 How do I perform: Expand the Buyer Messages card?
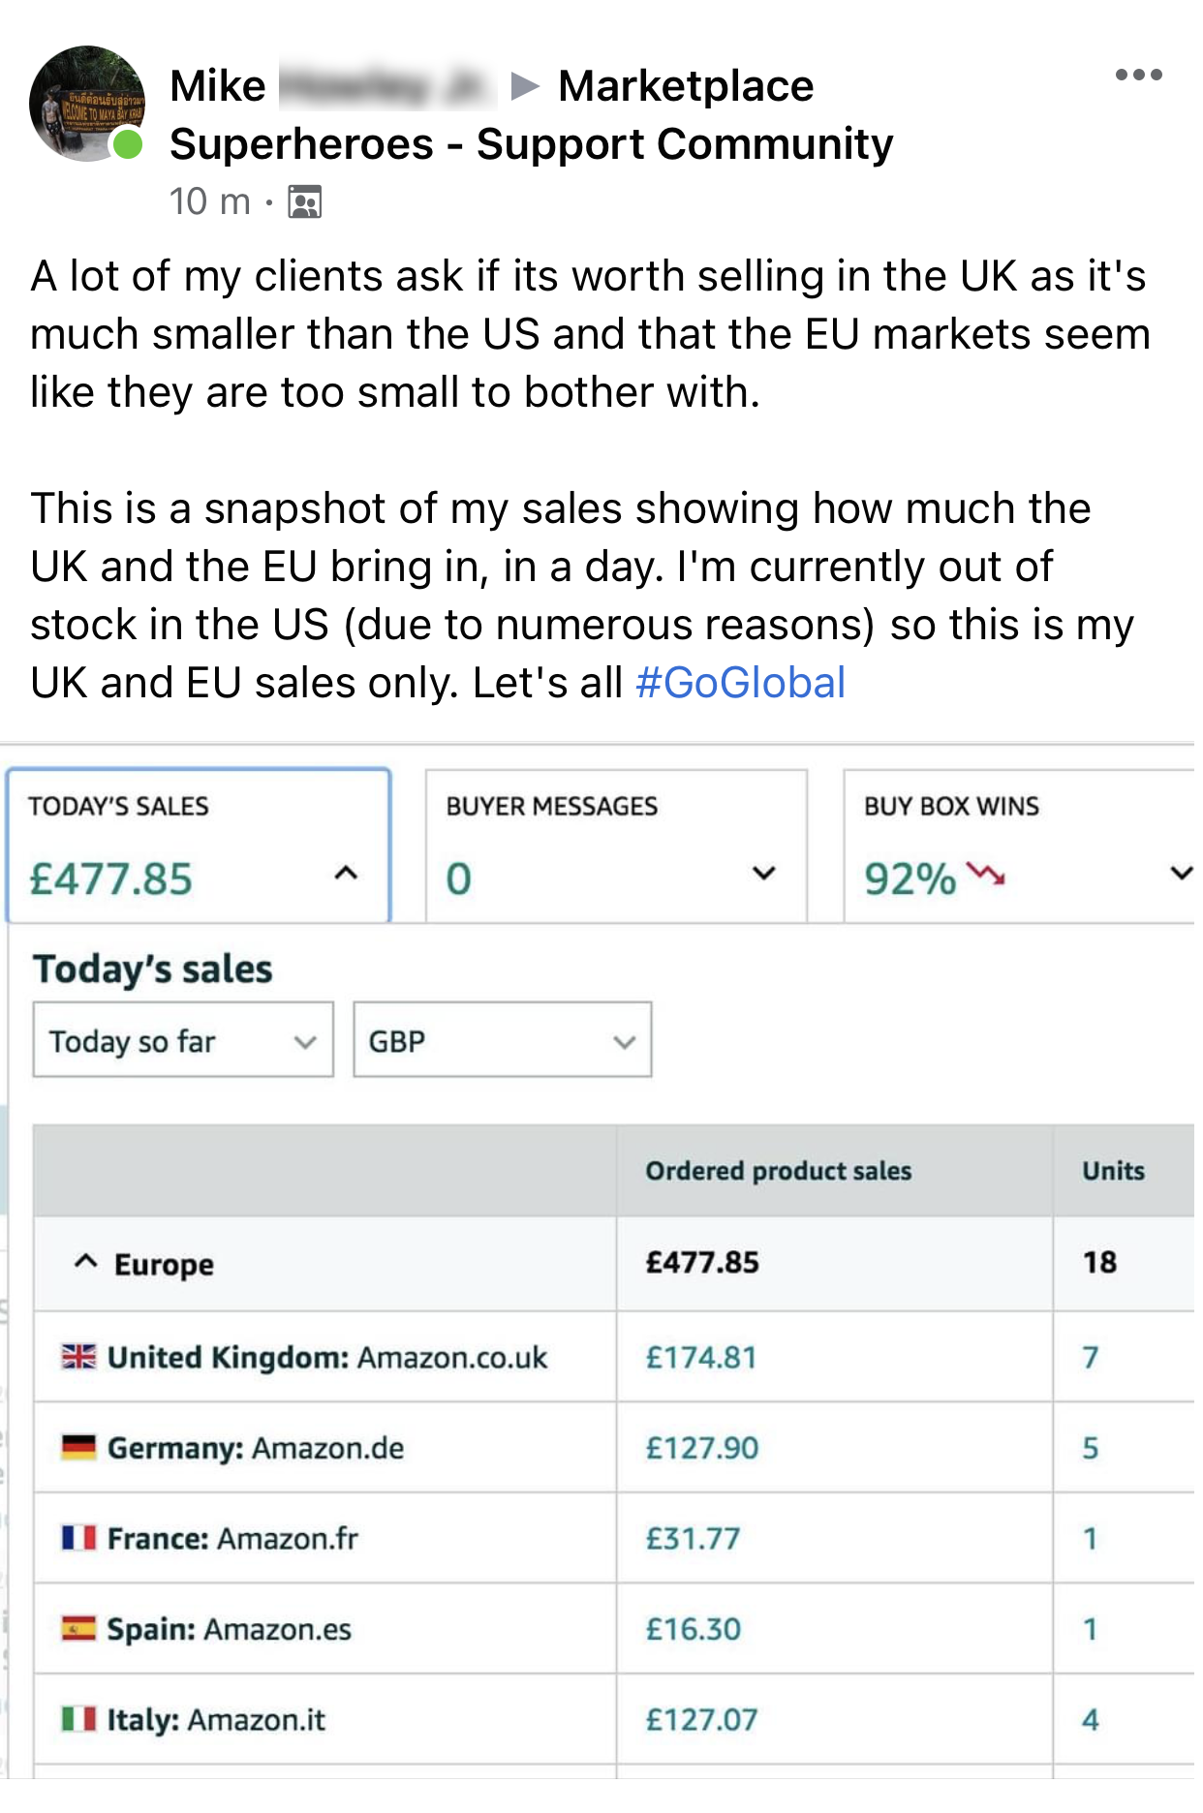pos(763,874)
